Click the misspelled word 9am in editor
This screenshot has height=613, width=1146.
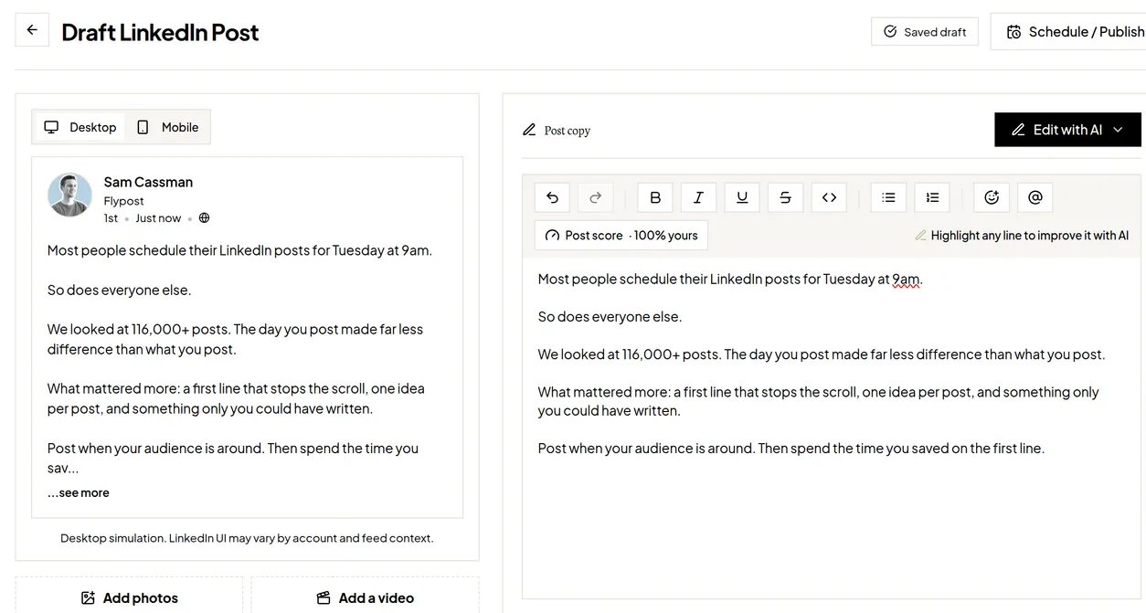[x=906, y=280]
